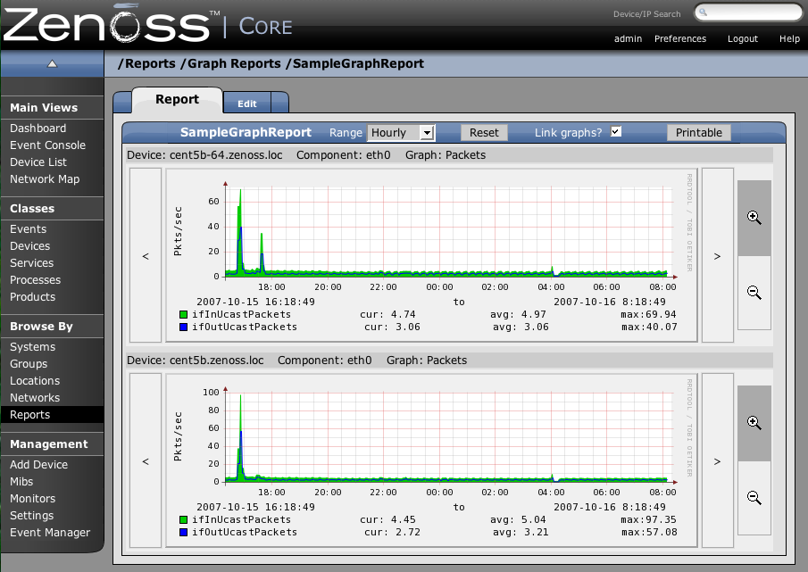
Task: Open the admin user link
Action: [x=628, y=38]
